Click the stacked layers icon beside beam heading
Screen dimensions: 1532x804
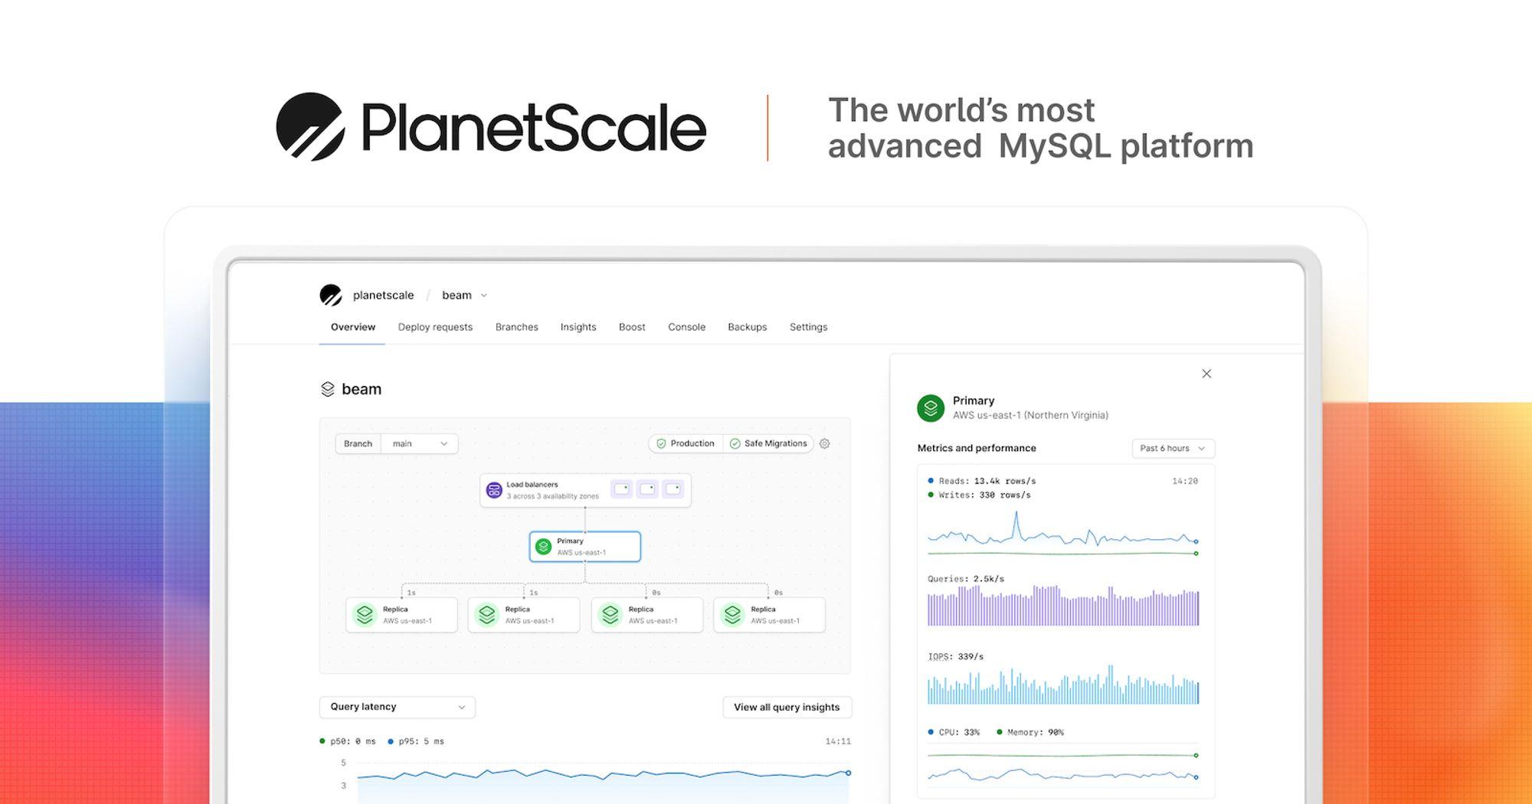[327, 389]
